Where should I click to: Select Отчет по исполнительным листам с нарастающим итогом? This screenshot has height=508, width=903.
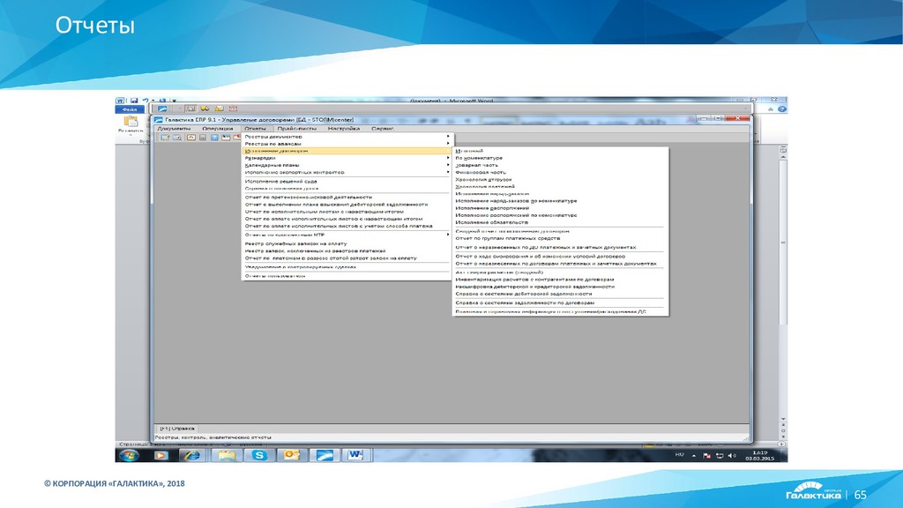(x=347, y=212)
